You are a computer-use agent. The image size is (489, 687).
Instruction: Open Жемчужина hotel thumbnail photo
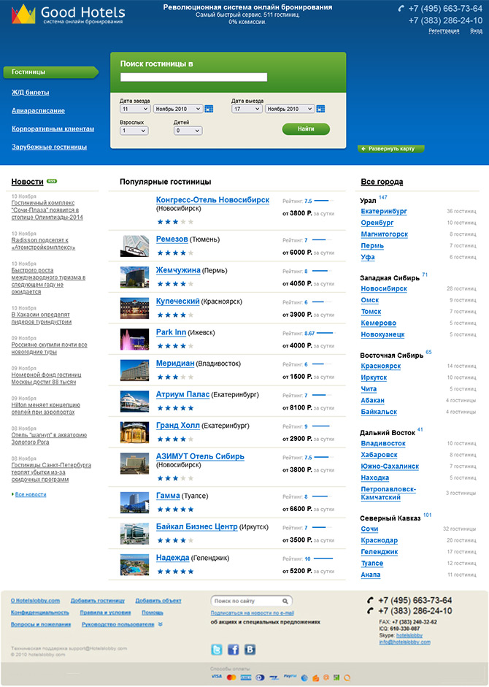coord(134,277)
